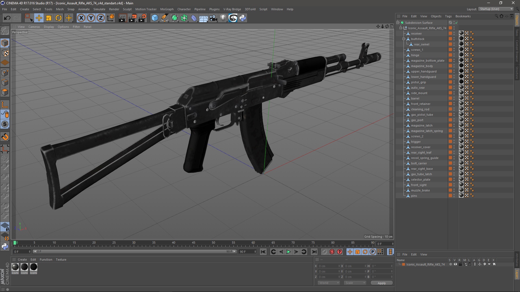Add a Camera object
Viewport: 520px width, 292px height.
click(213, 18)
